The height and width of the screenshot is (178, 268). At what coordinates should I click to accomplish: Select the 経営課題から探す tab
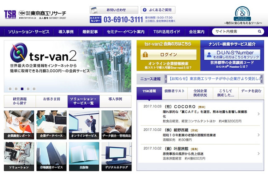coord(20,101)
